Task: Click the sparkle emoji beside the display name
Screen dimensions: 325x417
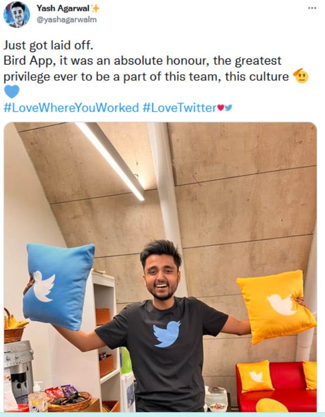Action: [x=95, y=9]
